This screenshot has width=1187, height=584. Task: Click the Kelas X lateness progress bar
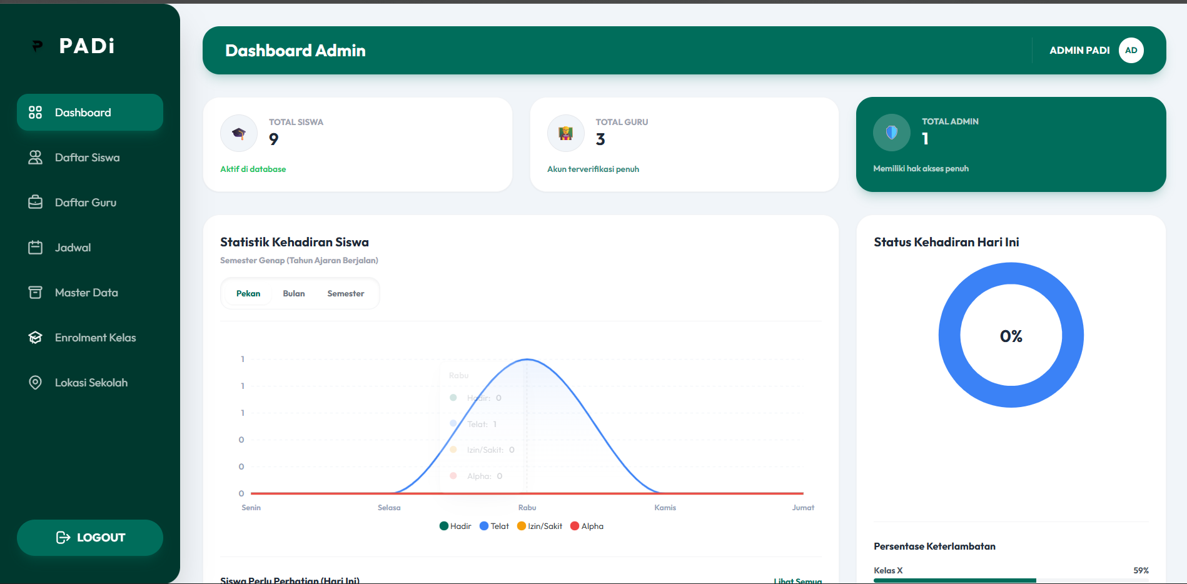(x=1011, y=581)
